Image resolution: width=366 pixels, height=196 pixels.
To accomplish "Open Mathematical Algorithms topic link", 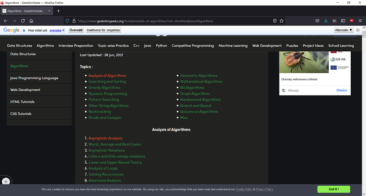I will [x=201, y=81].
